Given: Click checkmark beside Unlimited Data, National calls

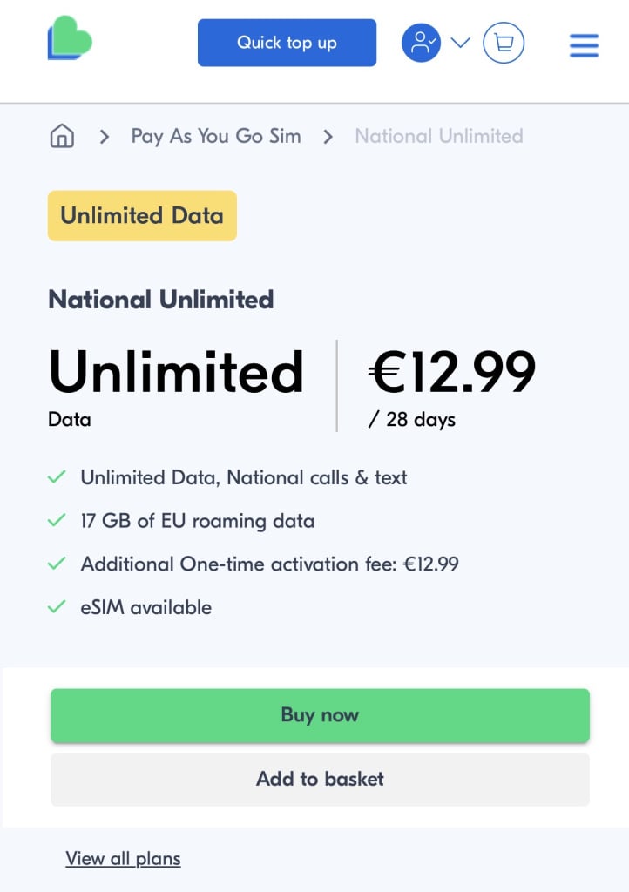Looking at the screenshot, I should click(57, 477).
